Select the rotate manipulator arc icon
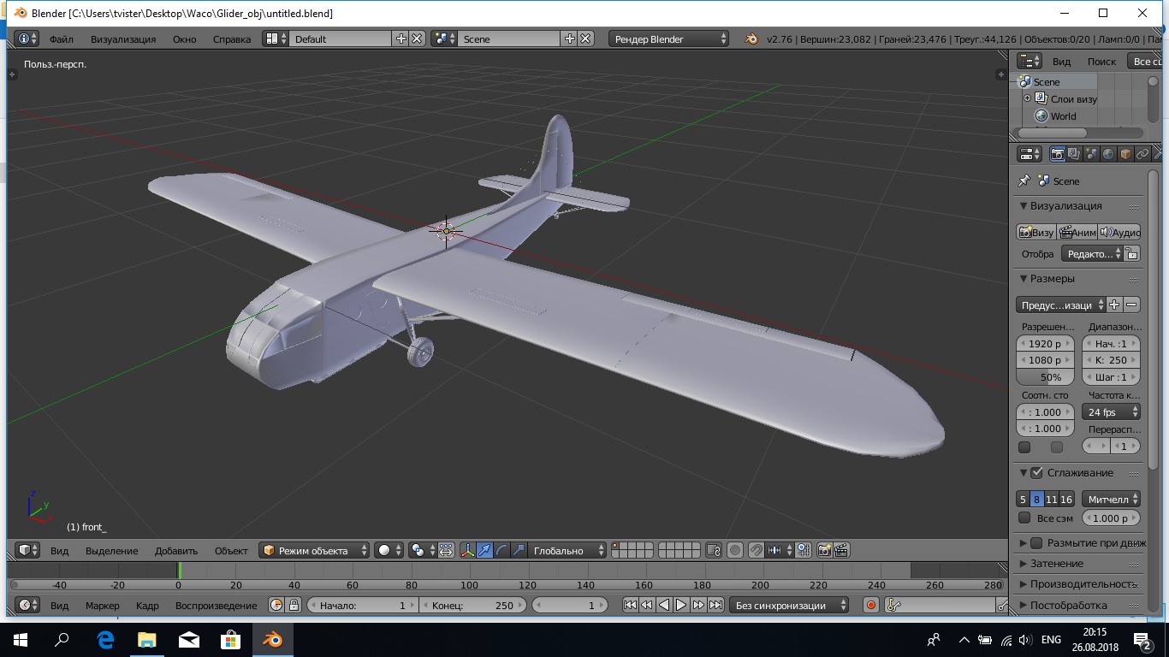 tap(501, 550)
